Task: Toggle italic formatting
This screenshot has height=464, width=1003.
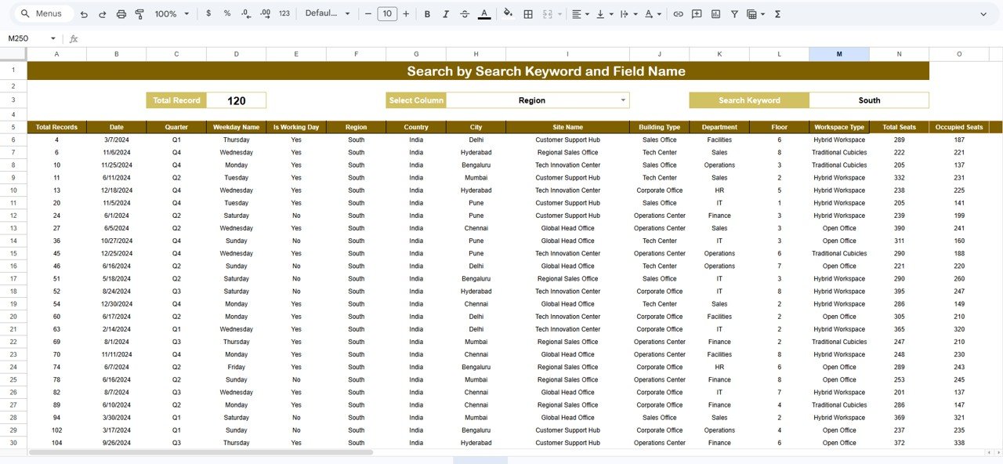Action: coord(445,13)
